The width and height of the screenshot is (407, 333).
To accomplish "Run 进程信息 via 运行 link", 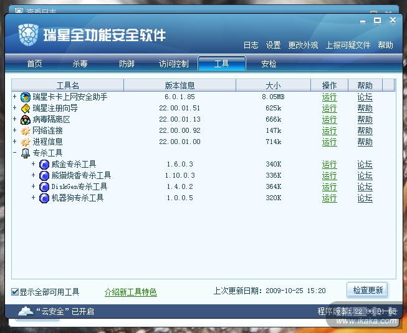I will pos(329,142).
